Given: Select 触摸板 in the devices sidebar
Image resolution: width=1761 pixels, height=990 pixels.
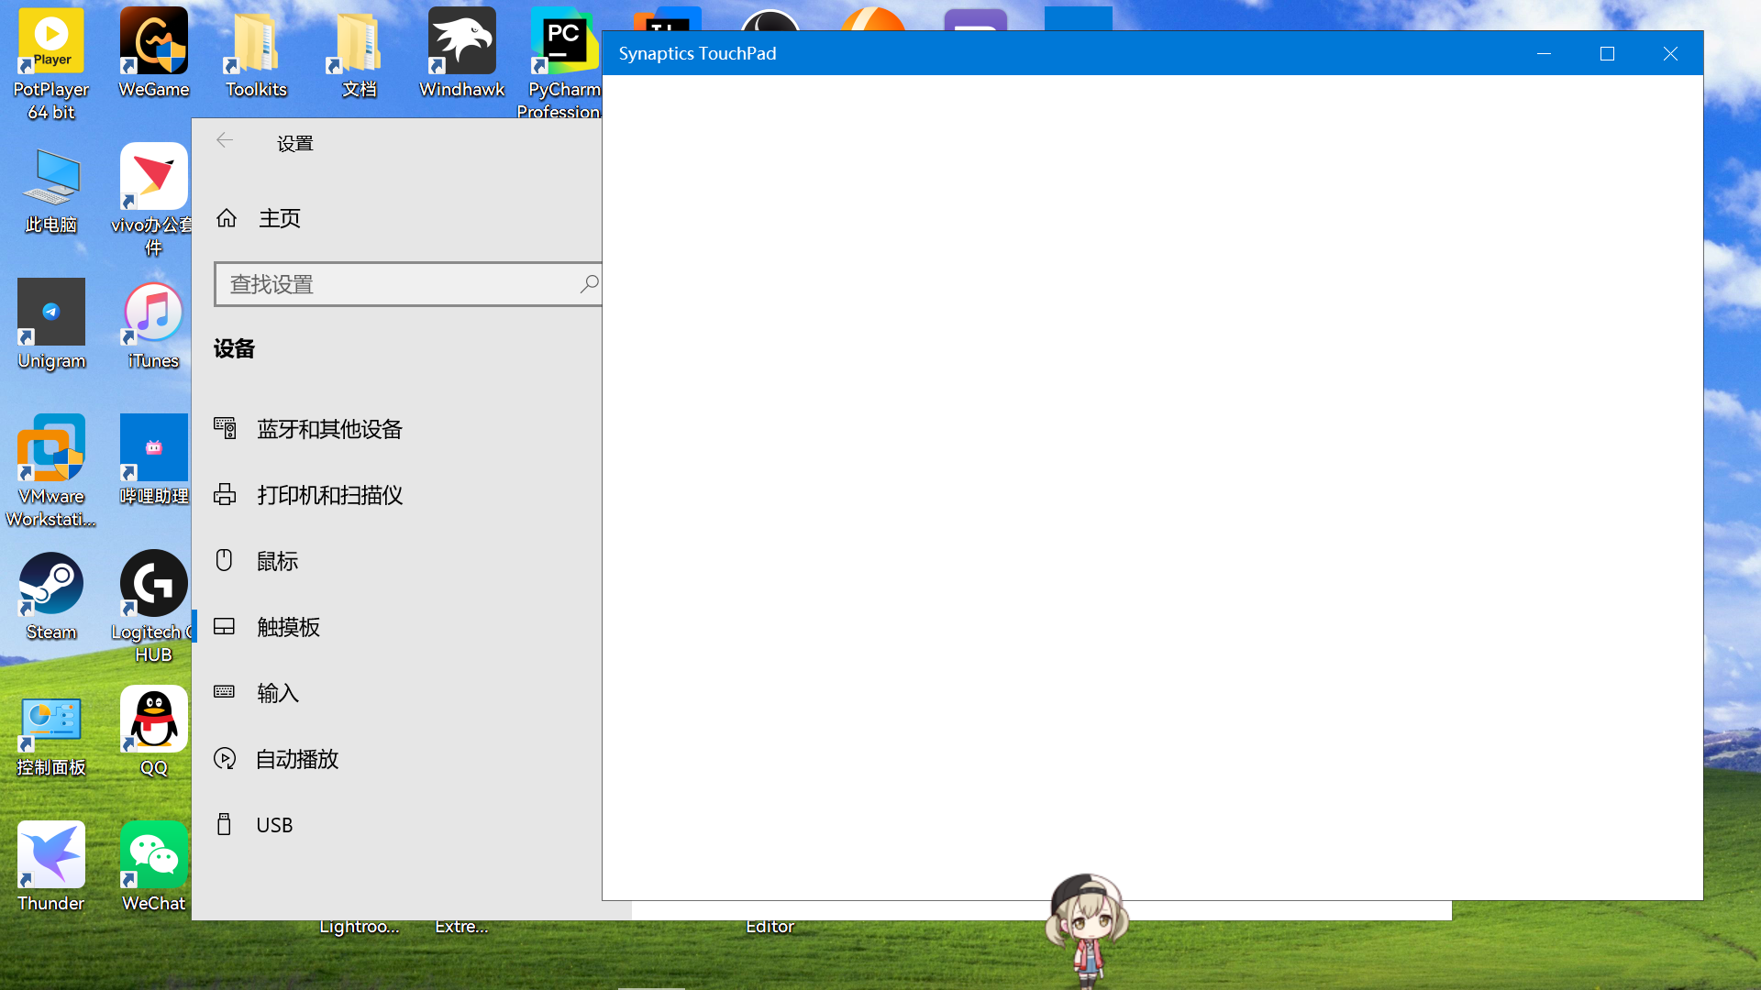Looking at the screenshot, I should coord(396,627).
